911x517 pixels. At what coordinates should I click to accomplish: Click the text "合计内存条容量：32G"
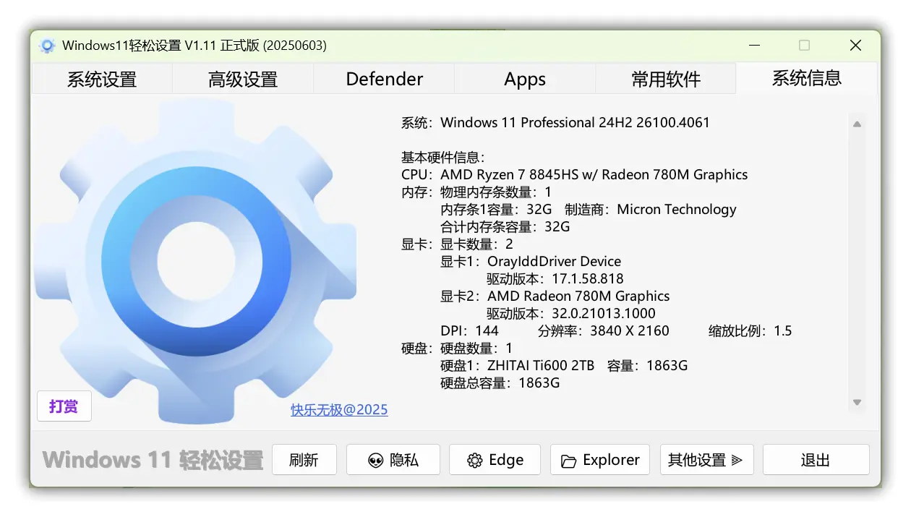(505, 226)
